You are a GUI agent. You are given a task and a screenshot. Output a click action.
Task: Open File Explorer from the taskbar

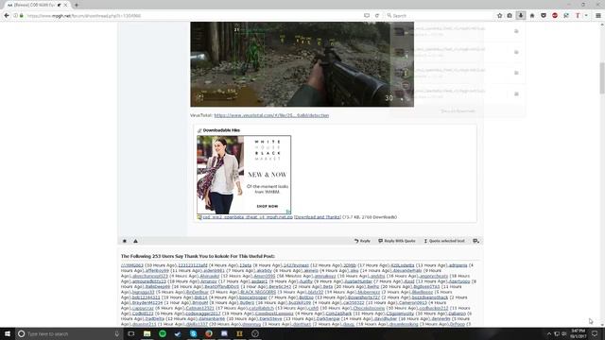click(147, 333)
